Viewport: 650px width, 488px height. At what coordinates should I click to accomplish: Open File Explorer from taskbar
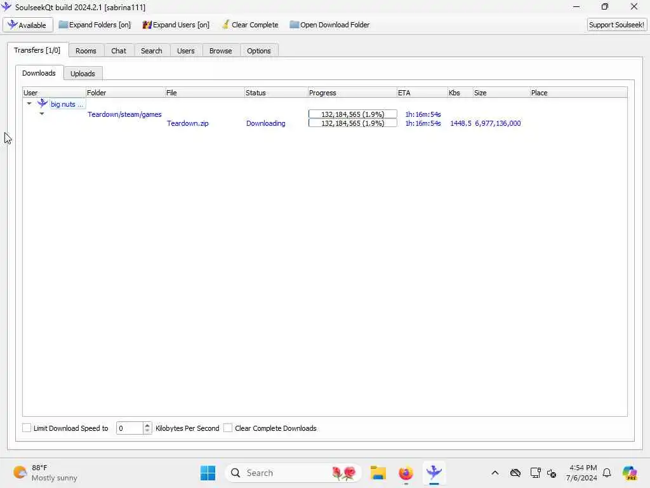pos(378,473)
